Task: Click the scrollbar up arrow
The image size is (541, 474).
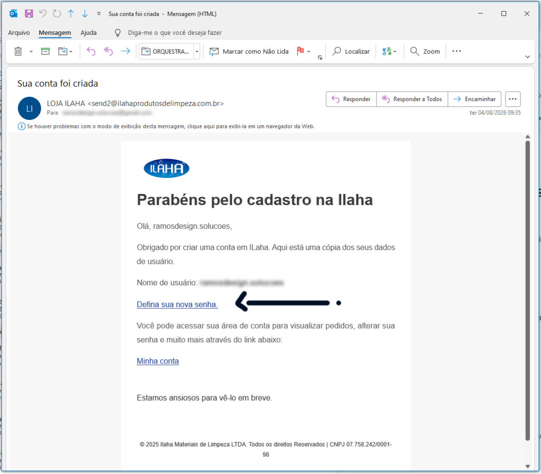Action: [x=528, y=137]
